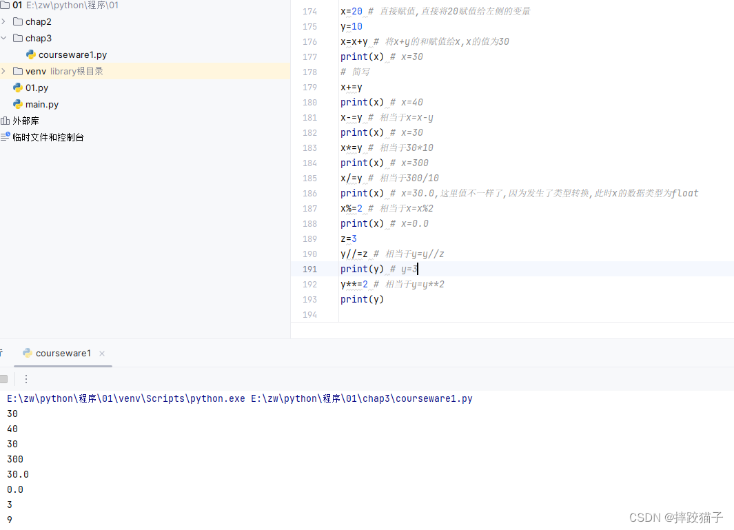Select project root 01 E:\zw\python path row
The image size is (734, 530).
[145, 5]
